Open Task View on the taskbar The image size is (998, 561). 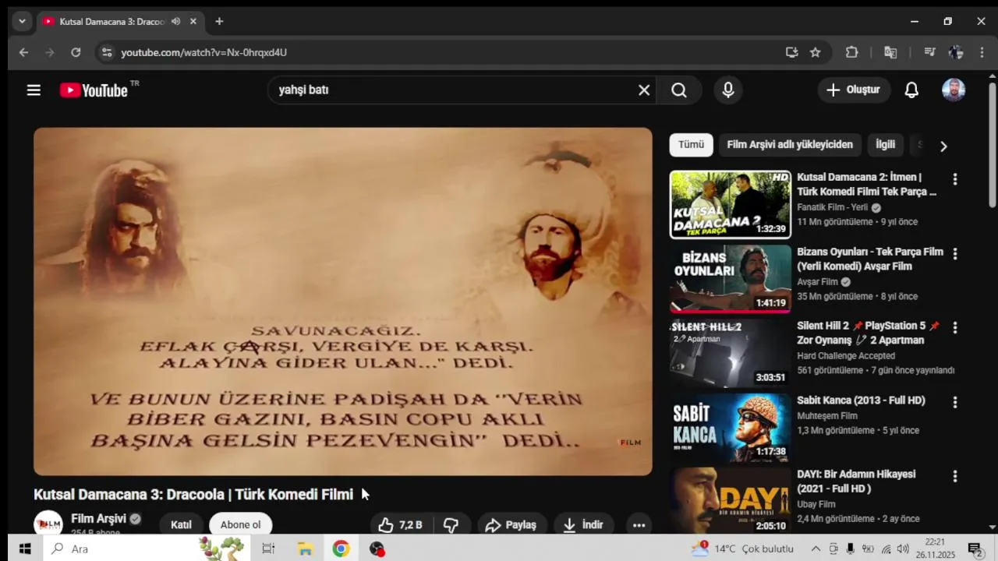click(268, 549)
